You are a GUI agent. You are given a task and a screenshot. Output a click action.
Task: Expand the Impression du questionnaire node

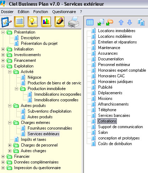(x=3, y=168)
